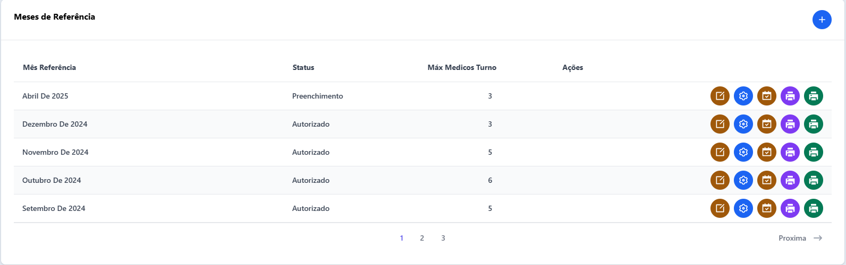The height and width of the screenshot is (265, 846).
Task: Open calendar icon for Novembro De 2024
Action: (x=767, y=152)
